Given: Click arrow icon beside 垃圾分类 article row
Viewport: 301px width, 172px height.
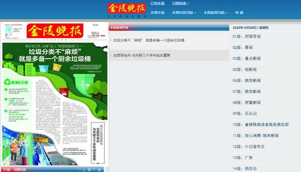Looking at the screenshot, I should 111,40.
